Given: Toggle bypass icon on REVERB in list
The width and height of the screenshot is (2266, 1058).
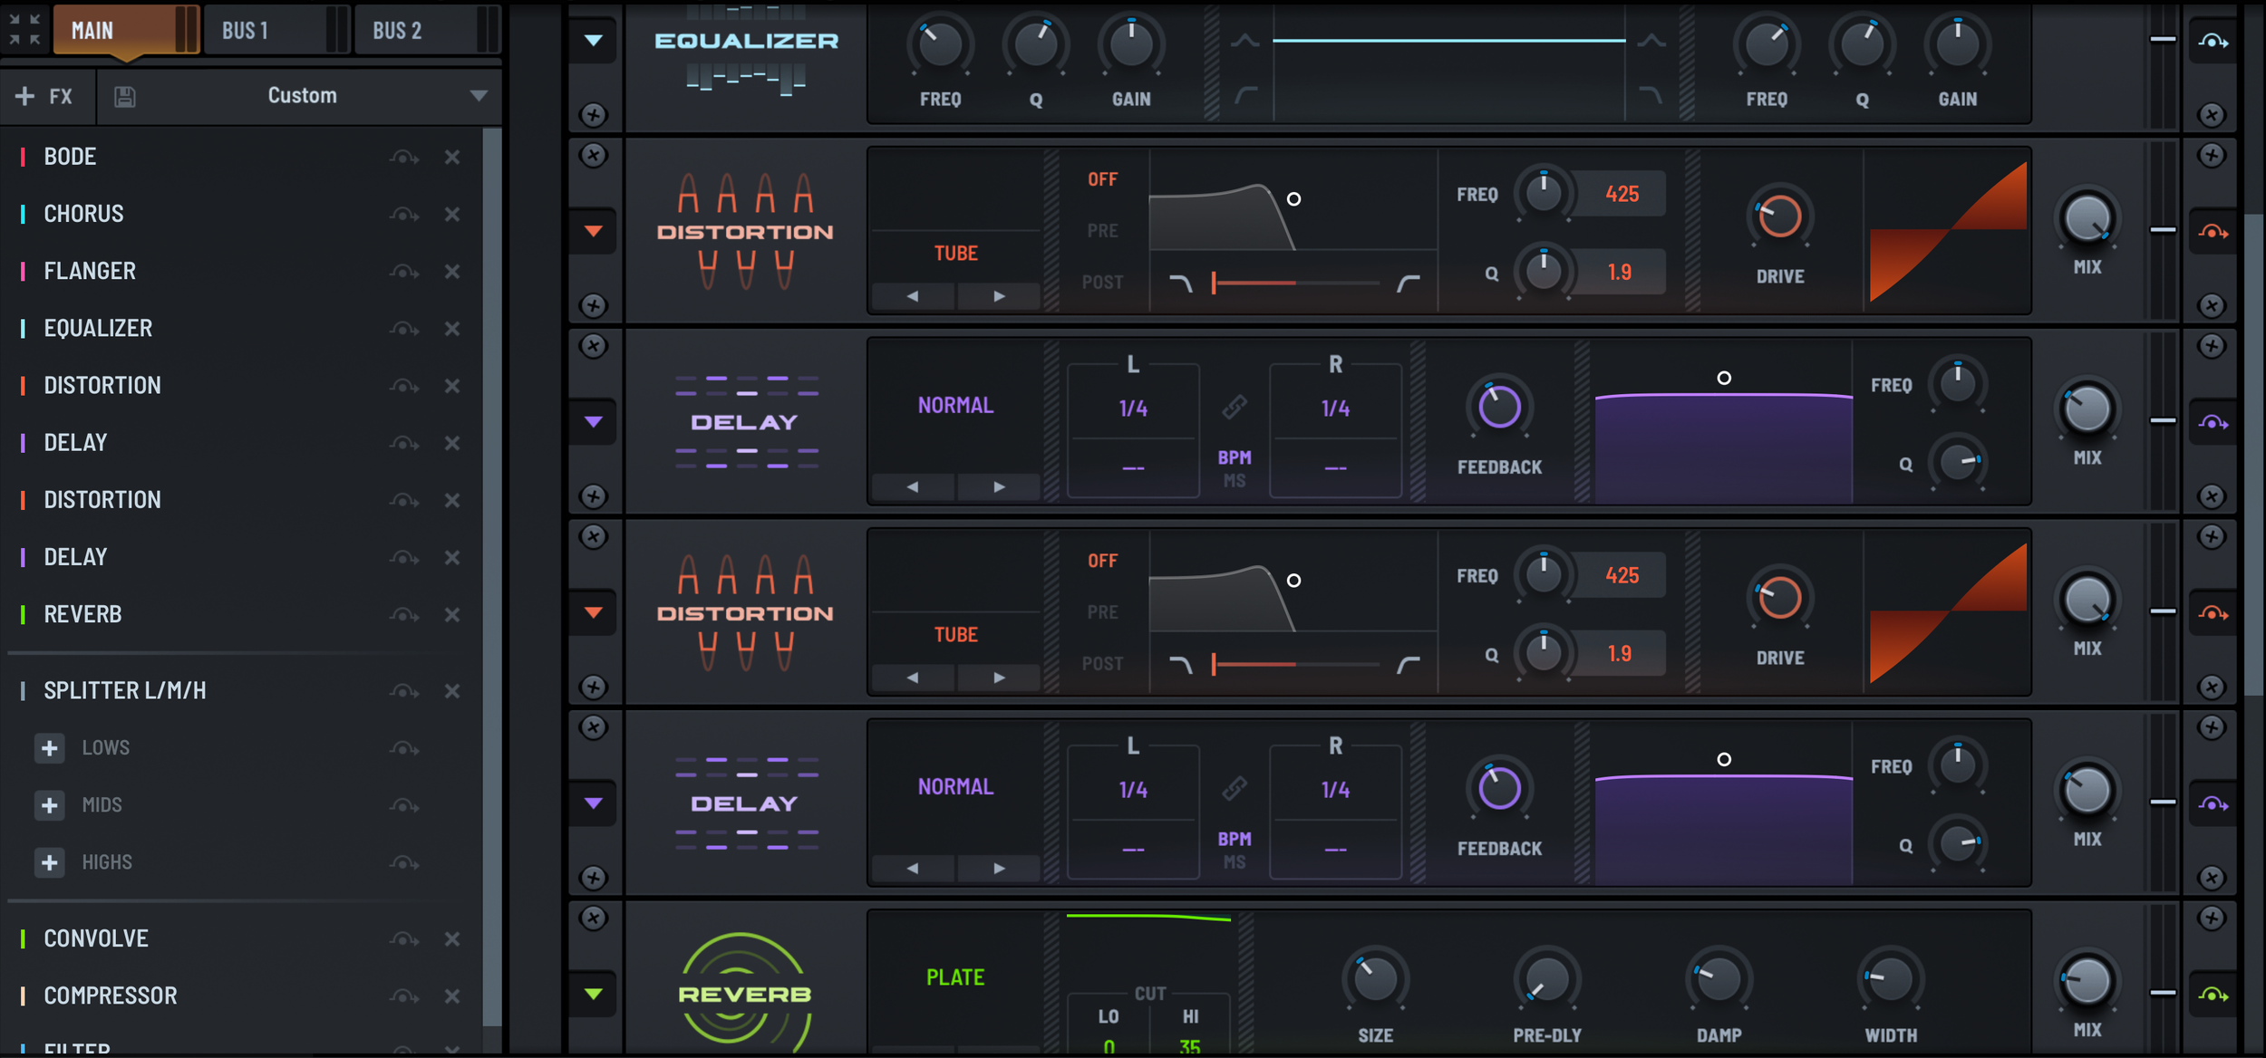Looking at the screenshot, I should click(404, 615).
